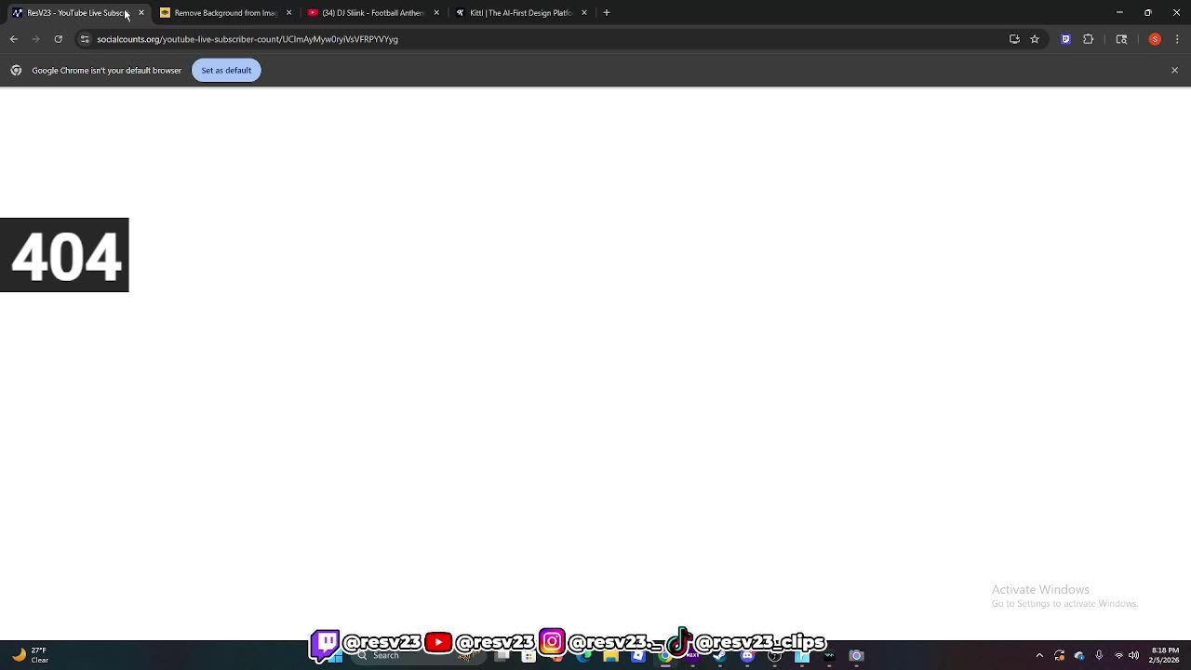Viewport: 1191px width, 670px height.
Task: View site information icon in address bar
Action: pyautogui.click(x=85, y=39)
